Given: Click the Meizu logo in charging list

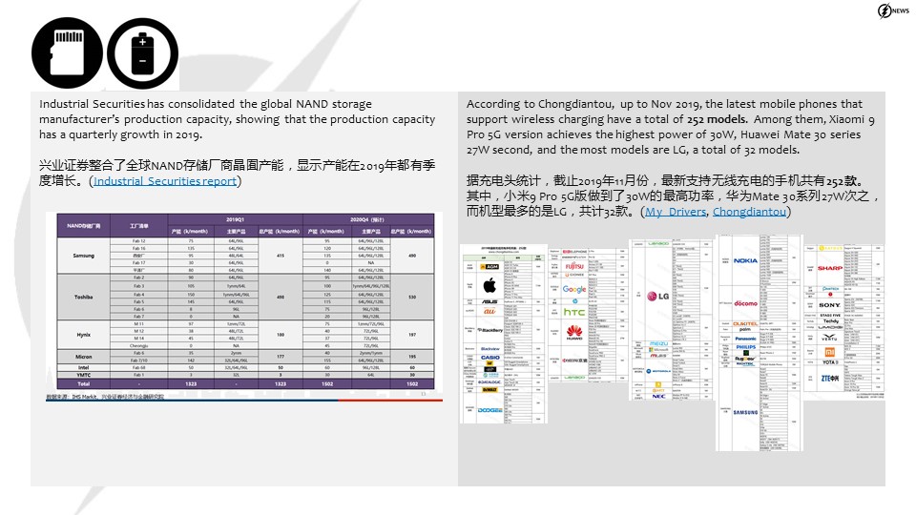Looking at the screenshot, I should [x=658, y=343].
